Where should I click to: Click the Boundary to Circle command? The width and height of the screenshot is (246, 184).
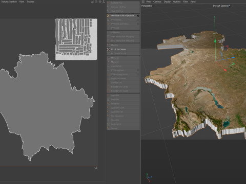point(123,87)
